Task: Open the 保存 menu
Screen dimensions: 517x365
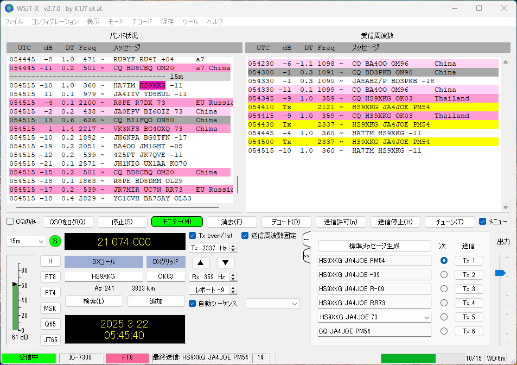Action: (x=167, y=21)
